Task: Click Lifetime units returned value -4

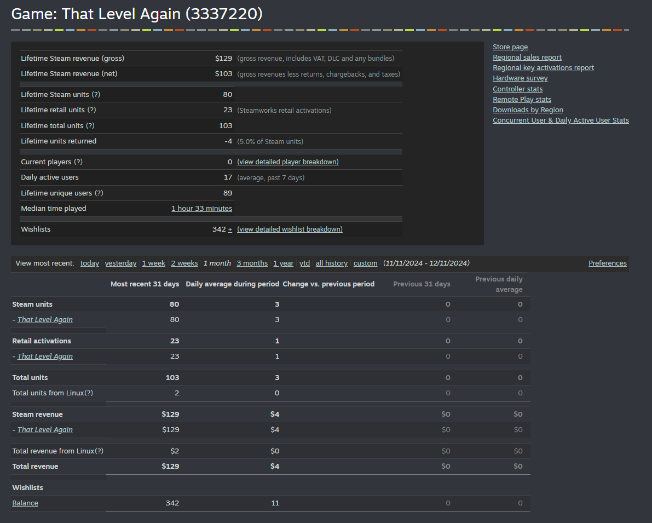Action: (228, 141)
